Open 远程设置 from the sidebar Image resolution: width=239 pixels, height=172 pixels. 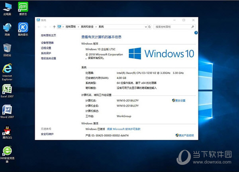pyautogui.click(x=46, y=48)
